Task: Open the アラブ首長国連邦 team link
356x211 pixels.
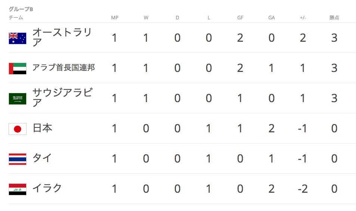Action: tap(64, 67)
